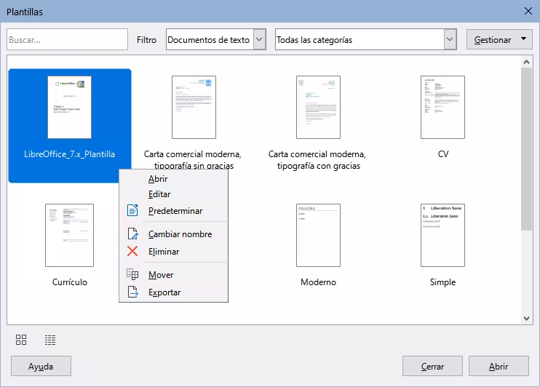540x387 pixels.
Task: Switch to list view icon
Action: (50, 340)
